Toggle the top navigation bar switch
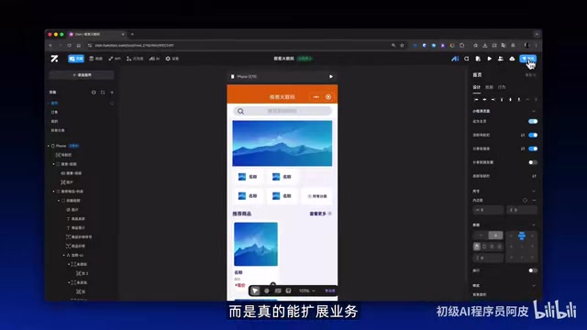The height and width of the screenshot is (330, 587). pos(533,135)
